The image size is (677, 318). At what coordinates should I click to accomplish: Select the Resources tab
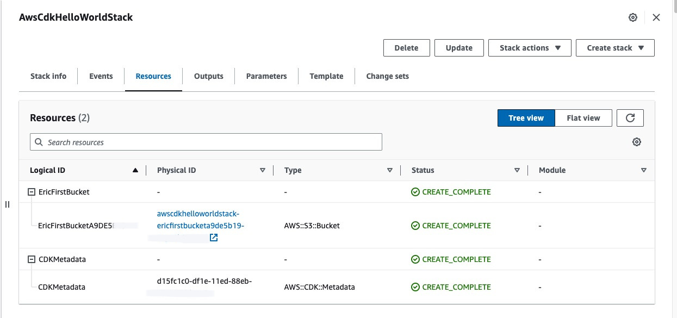[153, 76]
